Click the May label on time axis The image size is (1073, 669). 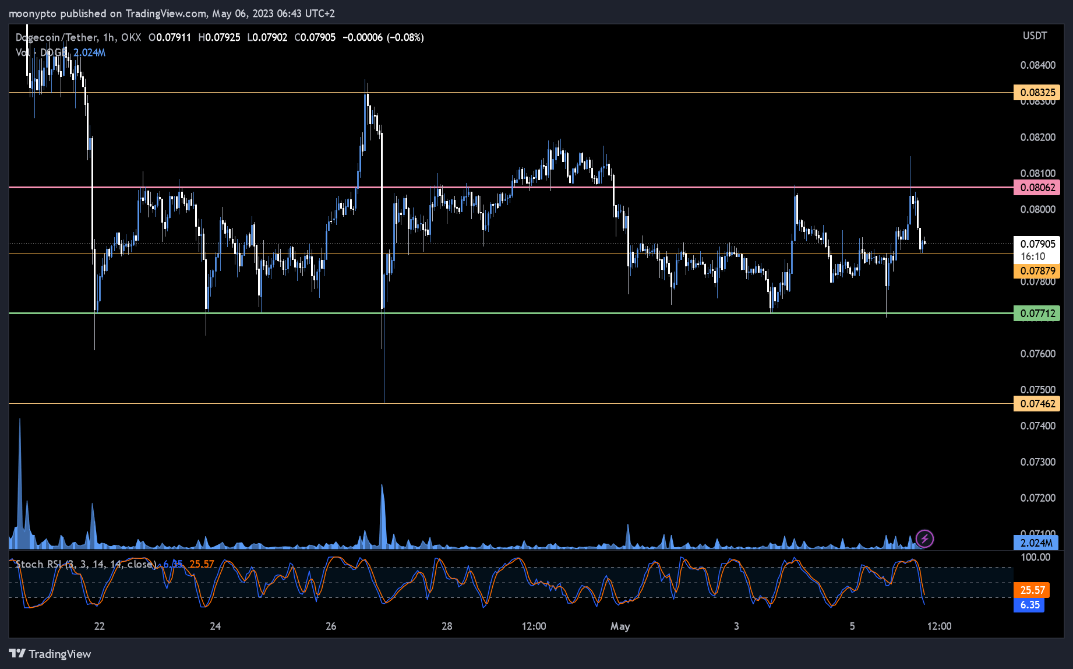[620, 626]
